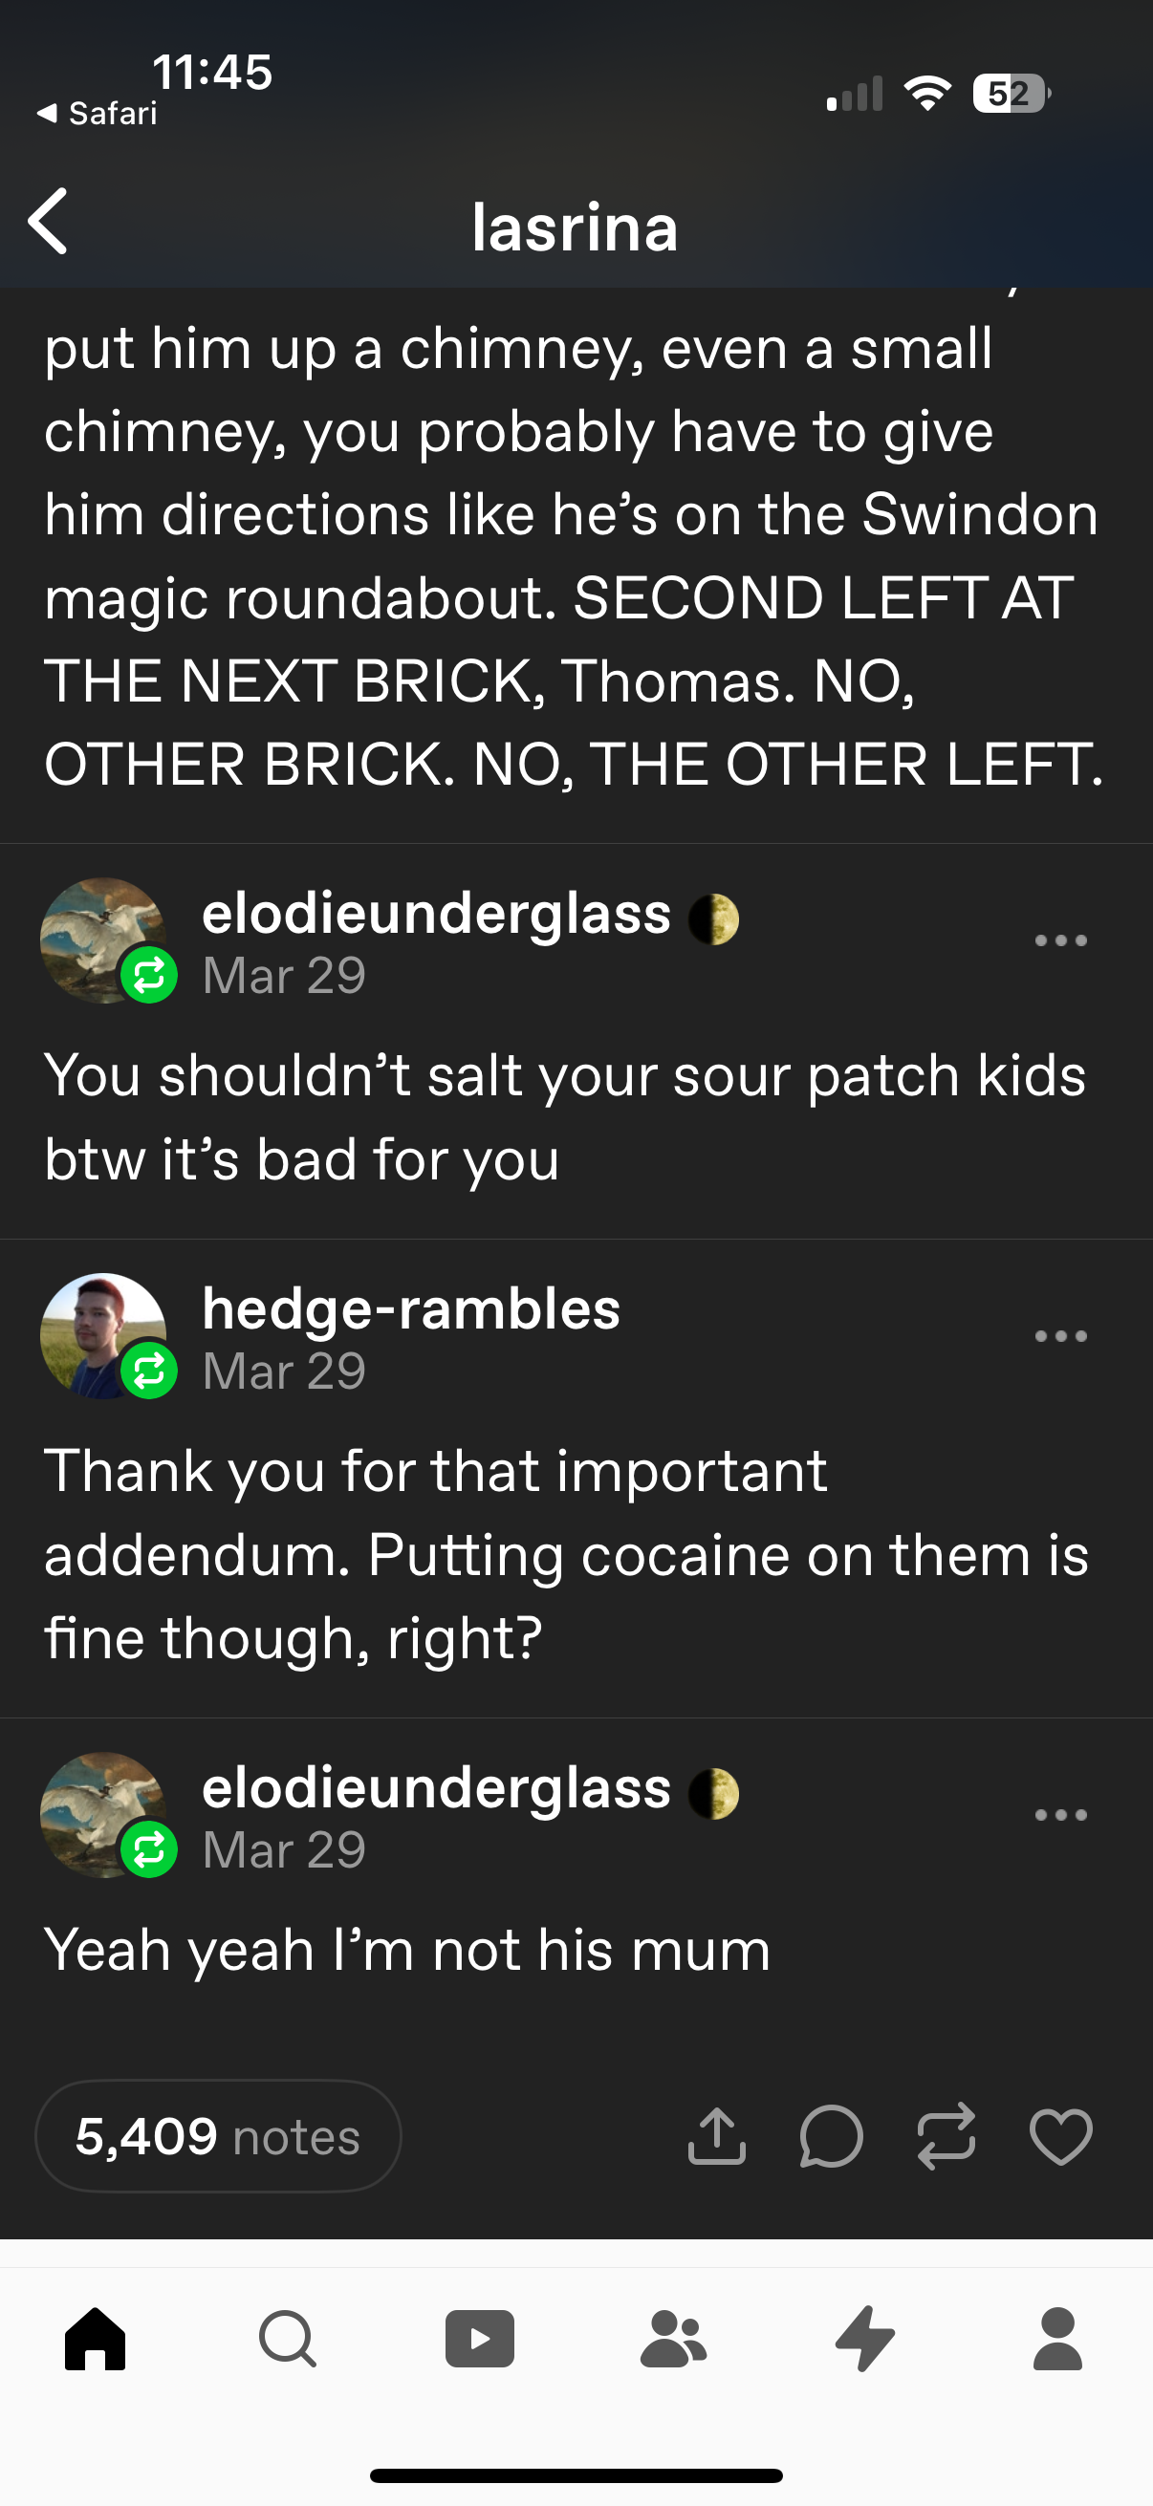Screen dimensions: 1153x2506
Task: Tap the back arrow in header
Action: (49, 222)
